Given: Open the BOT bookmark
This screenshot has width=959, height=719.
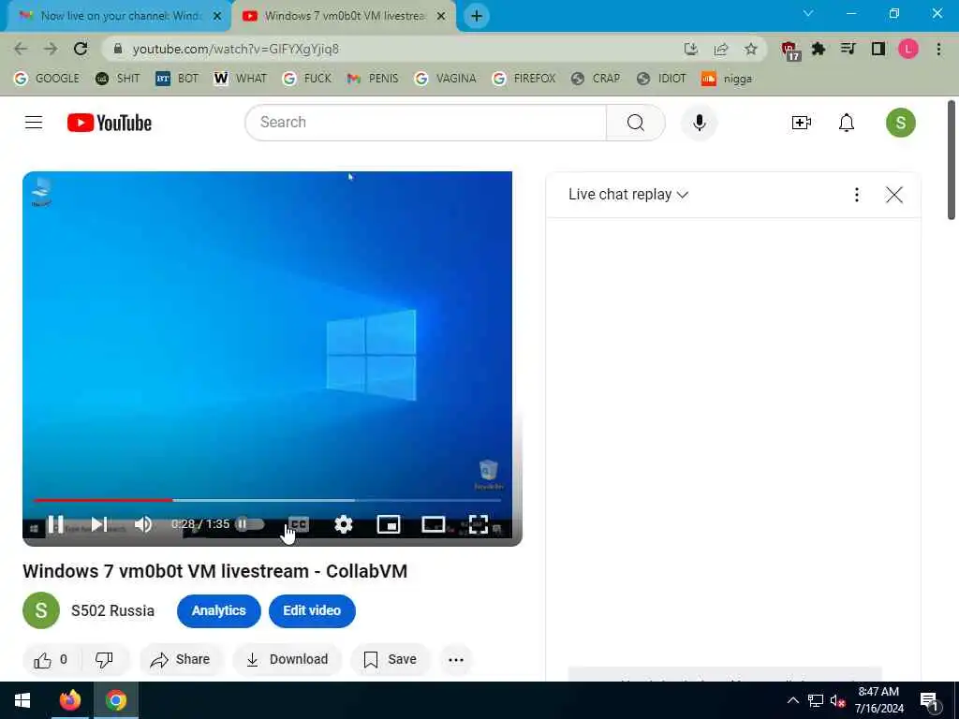Looking at the screenshot, I should point(177,79).
